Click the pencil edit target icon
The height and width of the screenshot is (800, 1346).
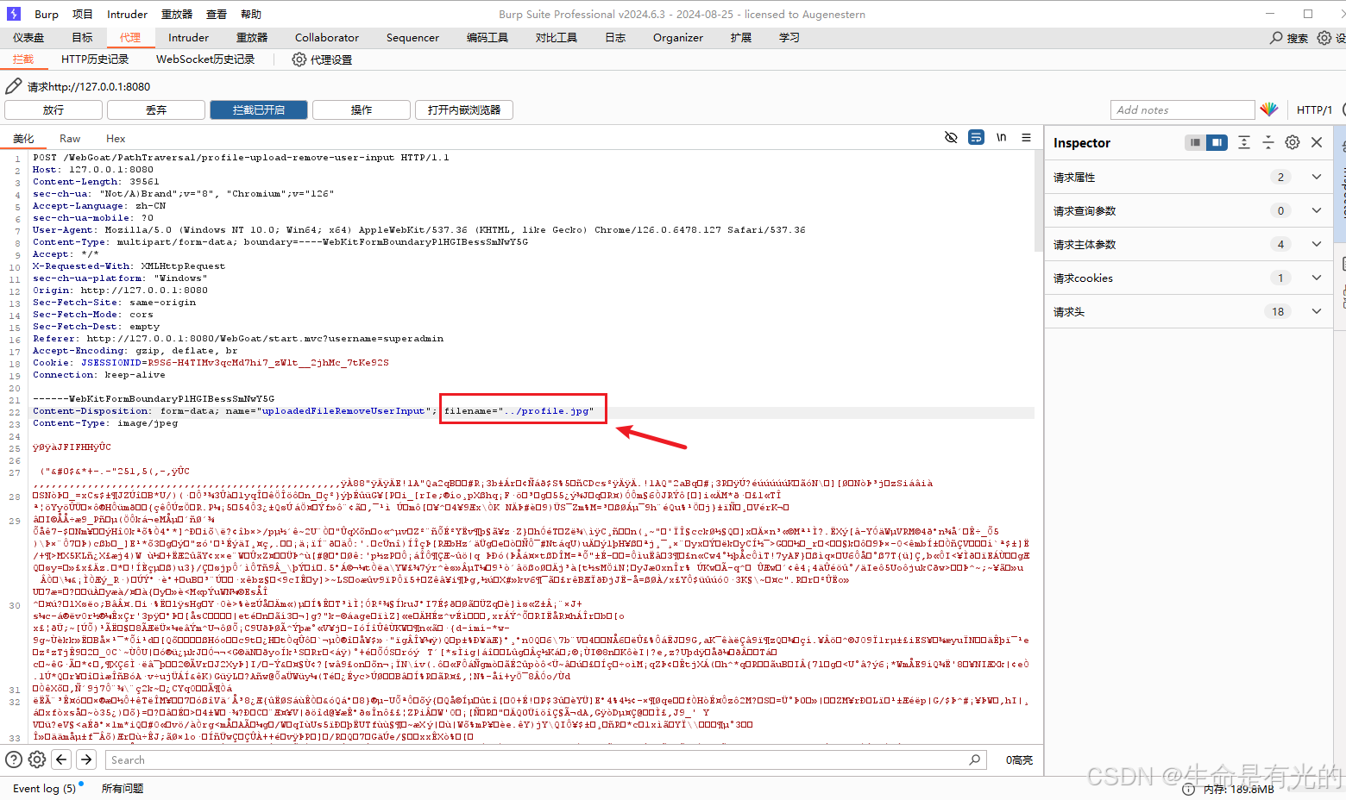click(x=13, y=86)
